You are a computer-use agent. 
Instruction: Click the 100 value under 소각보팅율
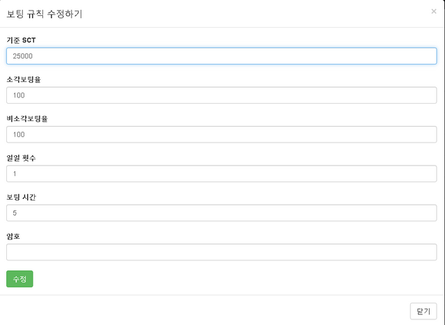[x=19, y=95]
